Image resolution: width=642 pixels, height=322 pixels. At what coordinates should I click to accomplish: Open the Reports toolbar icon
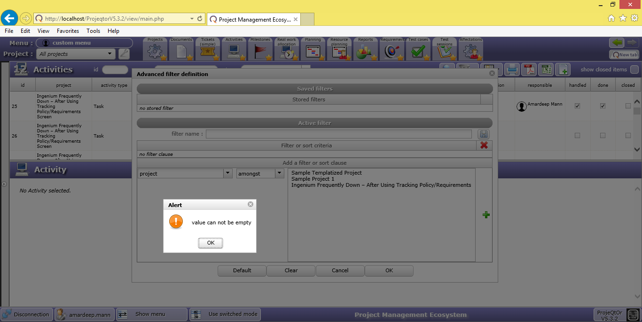coord(365,49)
